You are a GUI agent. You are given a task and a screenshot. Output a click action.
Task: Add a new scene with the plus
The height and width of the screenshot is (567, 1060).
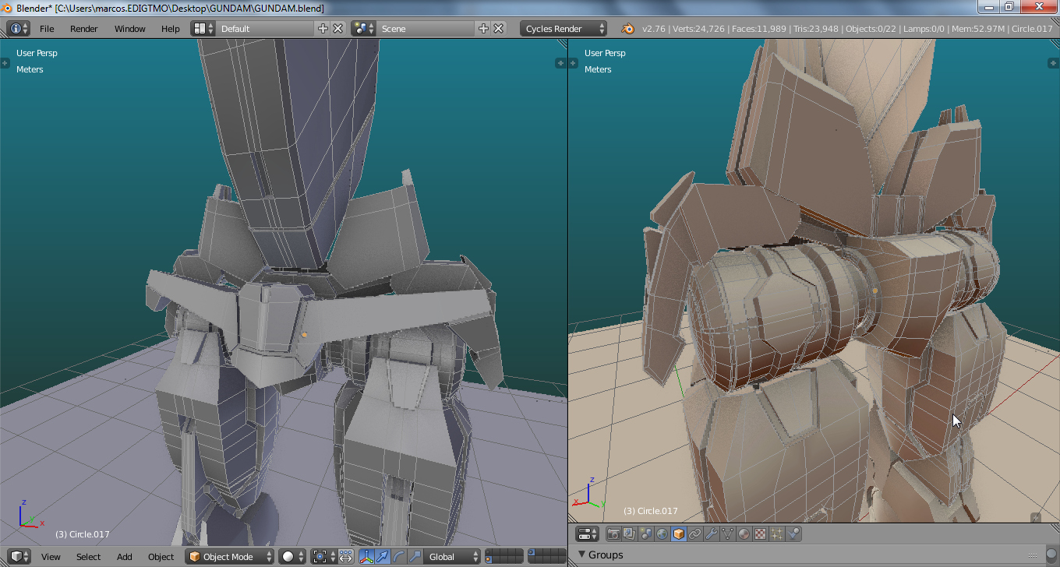pyautogui.click(x=484, y=29)
